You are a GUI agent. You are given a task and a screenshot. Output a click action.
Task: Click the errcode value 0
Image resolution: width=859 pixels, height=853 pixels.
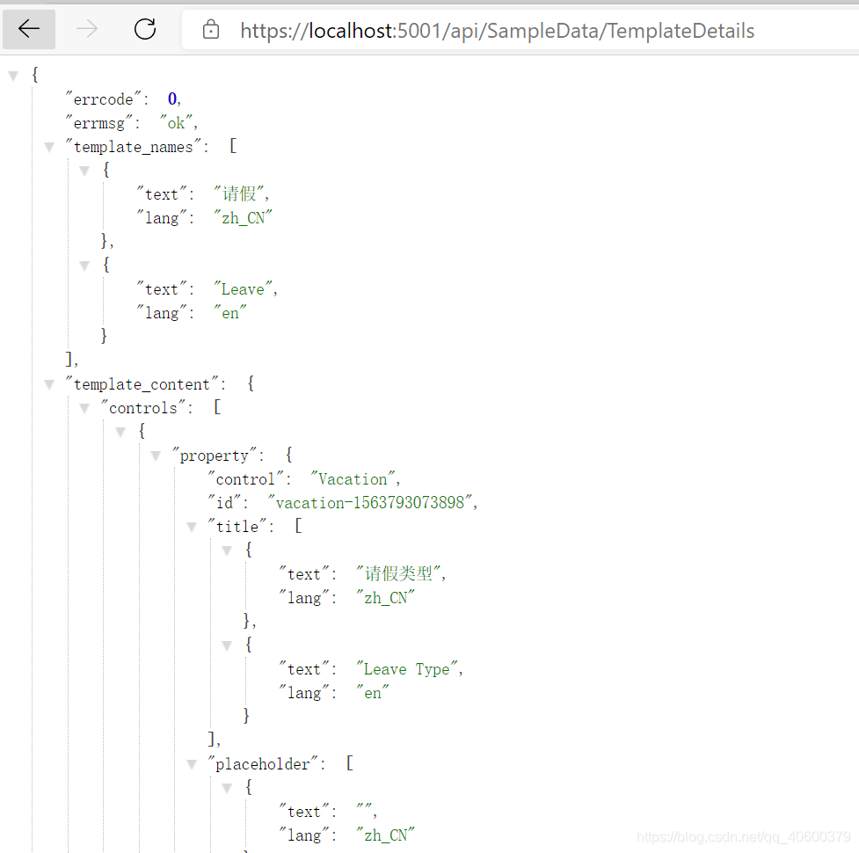pyautogui.click(x=172, y=99)
